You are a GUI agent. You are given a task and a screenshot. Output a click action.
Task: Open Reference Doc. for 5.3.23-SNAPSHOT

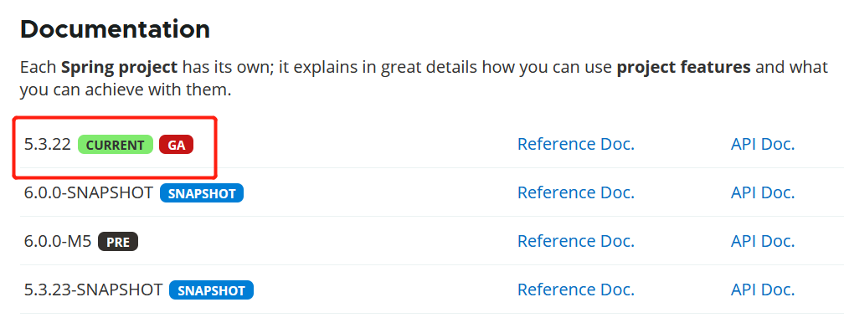(x=576, y=290)
